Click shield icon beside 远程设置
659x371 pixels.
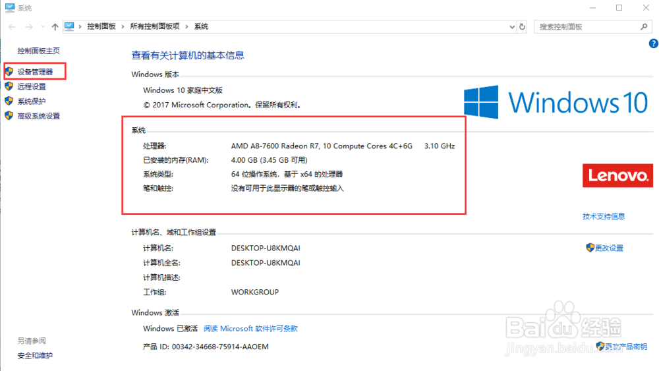pos(9,86)
